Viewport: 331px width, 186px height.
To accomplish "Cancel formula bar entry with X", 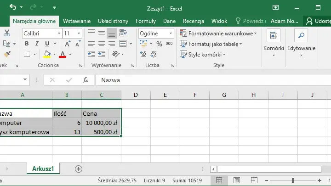I will (x=52, y=80).
